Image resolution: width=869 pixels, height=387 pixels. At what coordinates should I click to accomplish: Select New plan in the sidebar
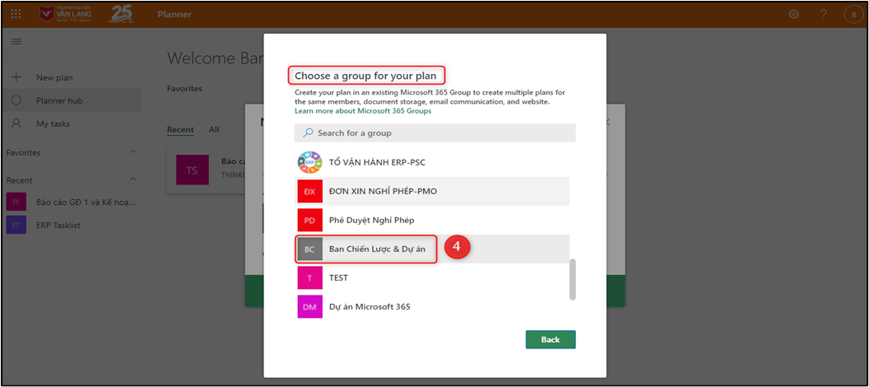(x=71, y=77)
